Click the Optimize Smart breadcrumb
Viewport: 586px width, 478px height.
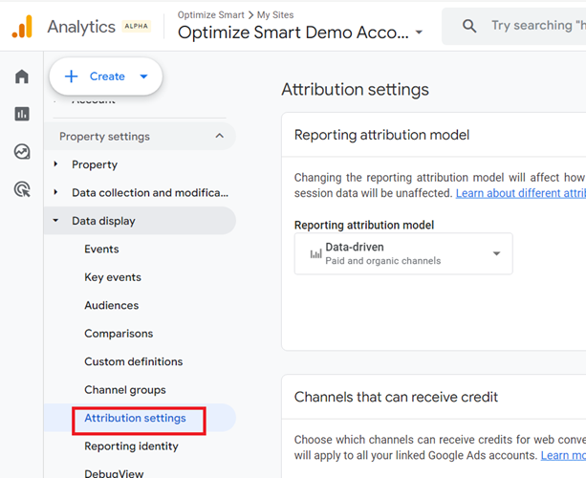point(210,15)
